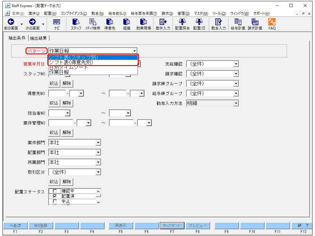Select シフト表(得意先別) from the list
Screen dimensions: 315x236
[93, 62]
